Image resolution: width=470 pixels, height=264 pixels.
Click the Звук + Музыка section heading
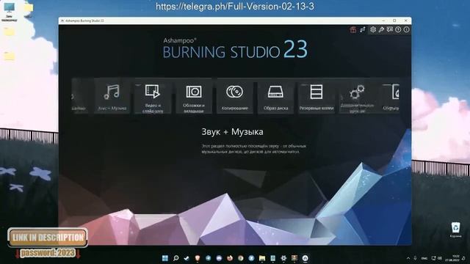[232, 132]
